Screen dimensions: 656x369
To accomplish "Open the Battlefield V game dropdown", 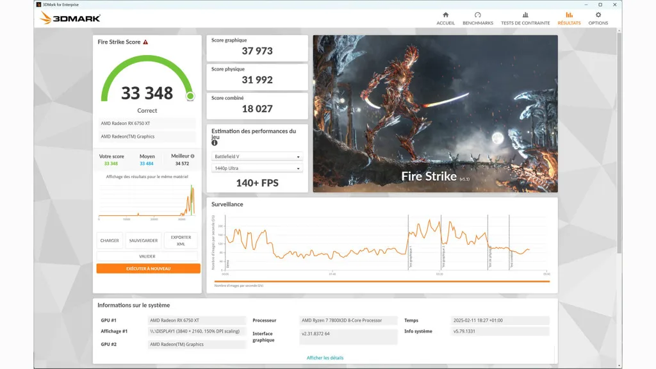I will pos(257,156).
